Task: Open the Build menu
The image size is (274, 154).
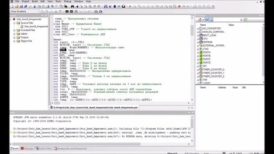Action: (x=35, y=1)
